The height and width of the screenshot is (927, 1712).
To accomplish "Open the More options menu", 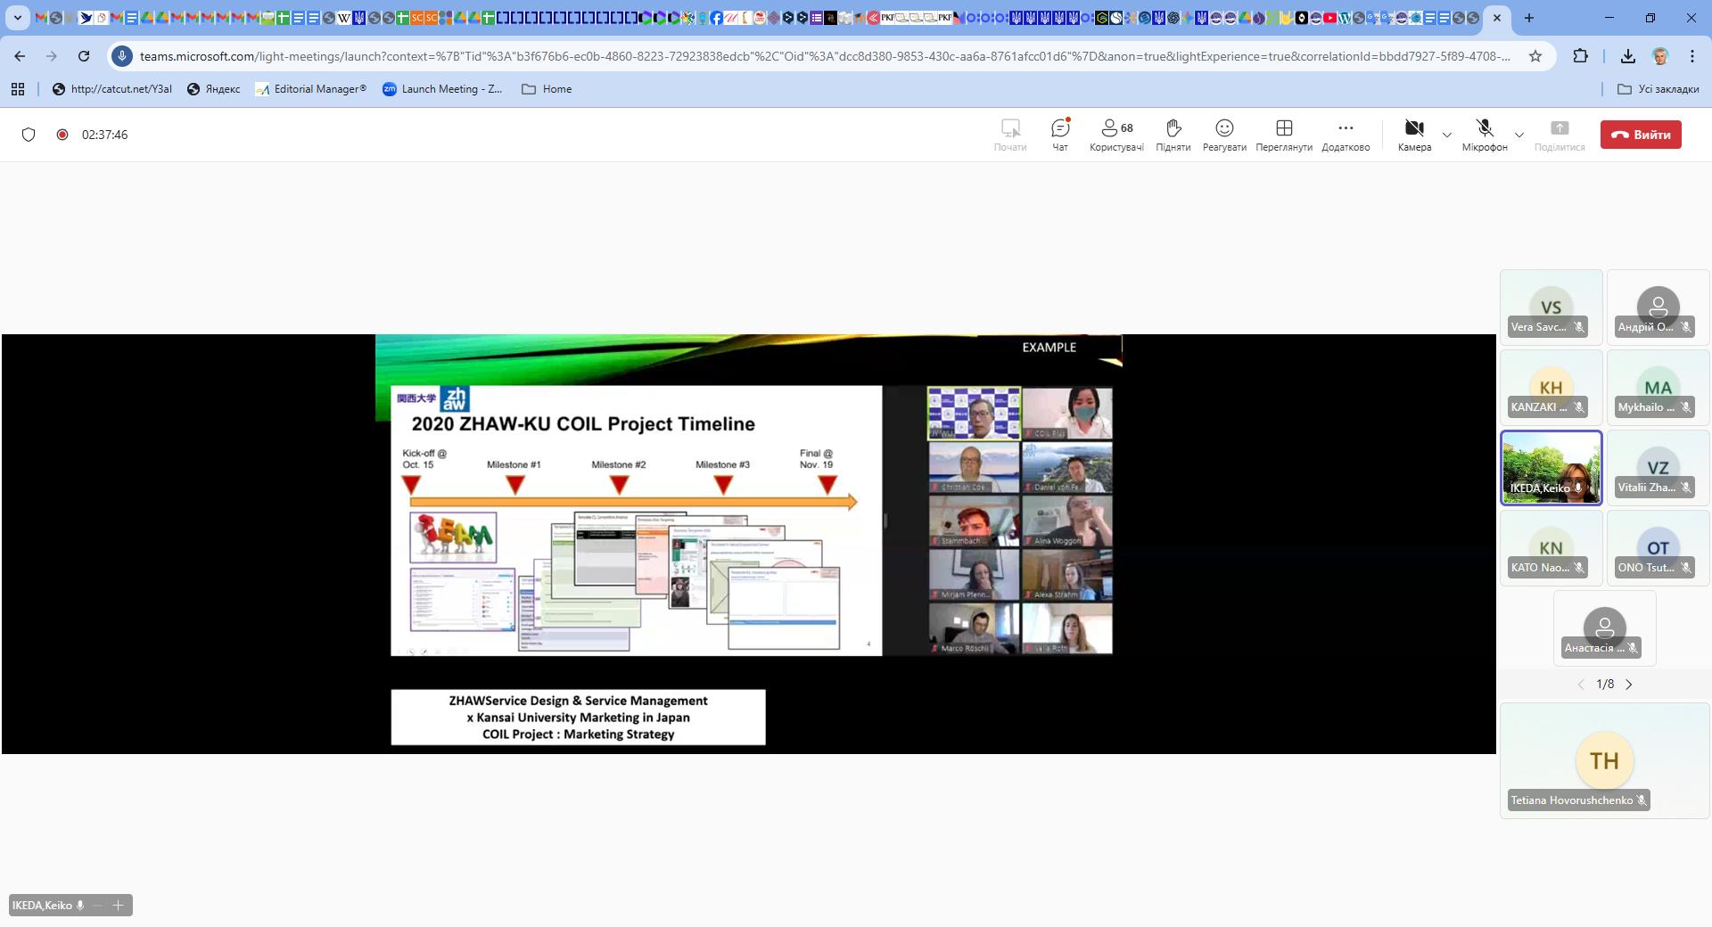I will point(1345,135).
